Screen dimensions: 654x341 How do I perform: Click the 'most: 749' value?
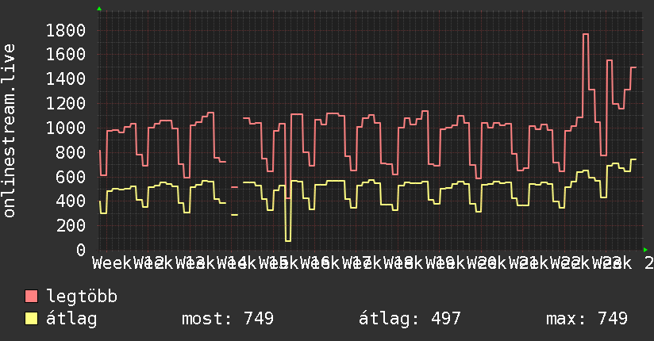tap(228, 319)
